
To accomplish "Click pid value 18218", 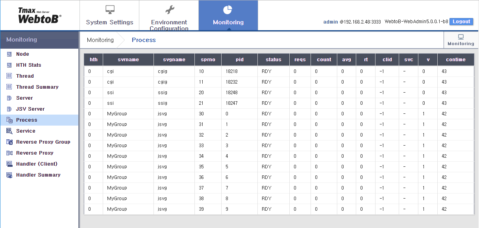I will 232,71.
